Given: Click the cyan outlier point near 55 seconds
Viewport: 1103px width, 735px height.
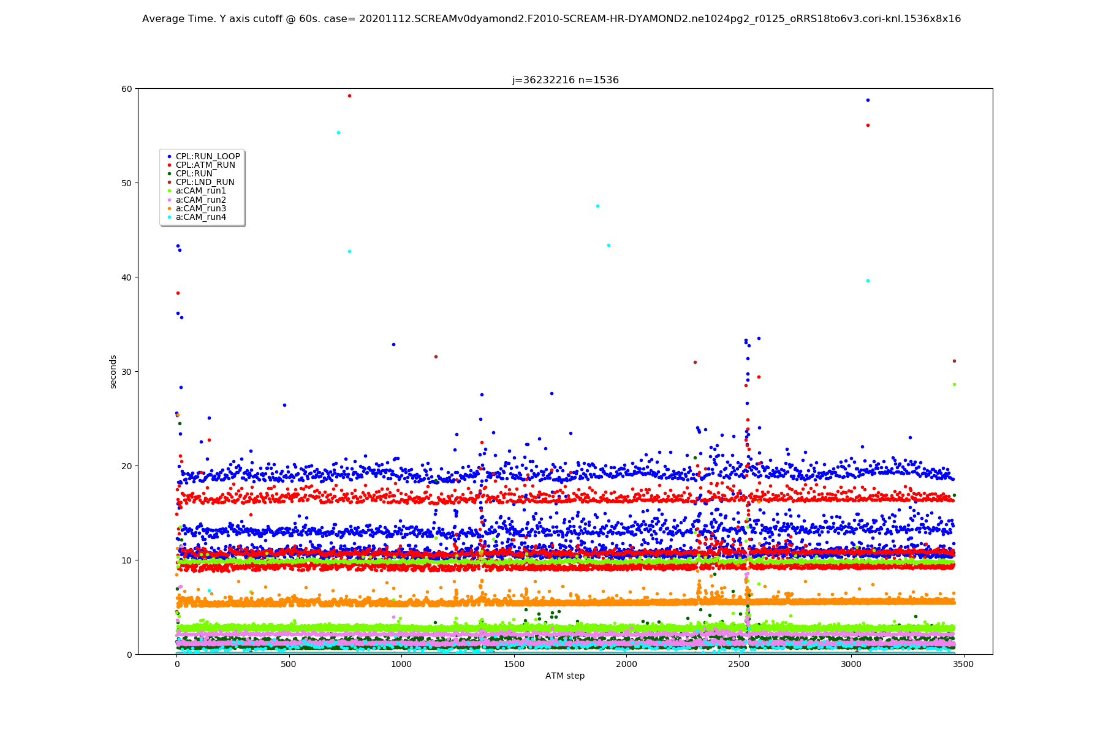Looking at the screenshot, I should point(338,132).
